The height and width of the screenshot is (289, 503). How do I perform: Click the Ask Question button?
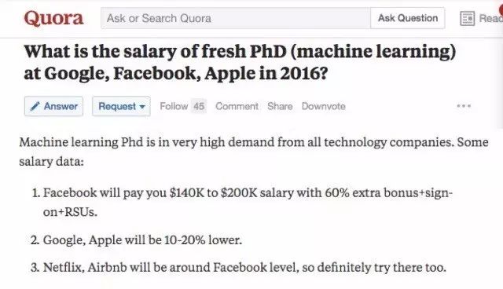(x=408, y=18)
